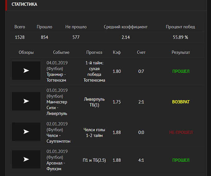The height and width of the screenshot is (176, 211).
Task: Open the Транмир - Тоттенхэм event
Action: pyautogui.click(x=56, y=77)
